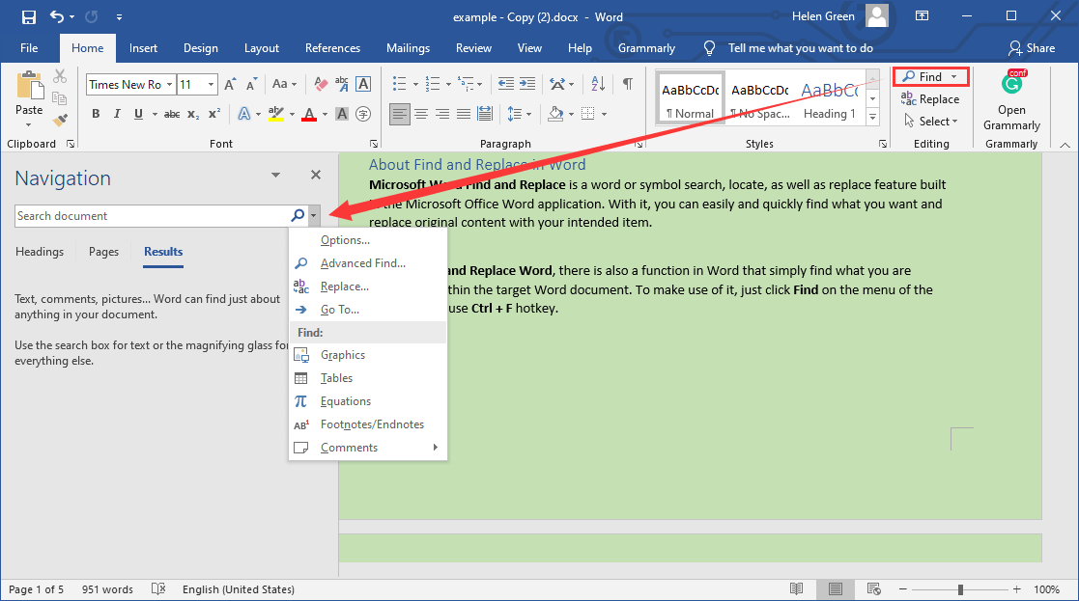
Task: Switch to the Review ribbon tab
Action: pos(473,47)
